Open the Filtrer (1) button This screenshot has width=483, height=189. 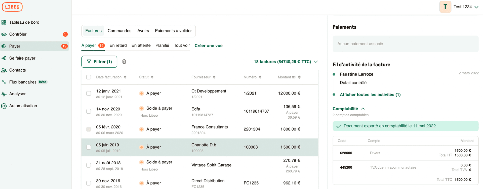(x=99, y=62)
